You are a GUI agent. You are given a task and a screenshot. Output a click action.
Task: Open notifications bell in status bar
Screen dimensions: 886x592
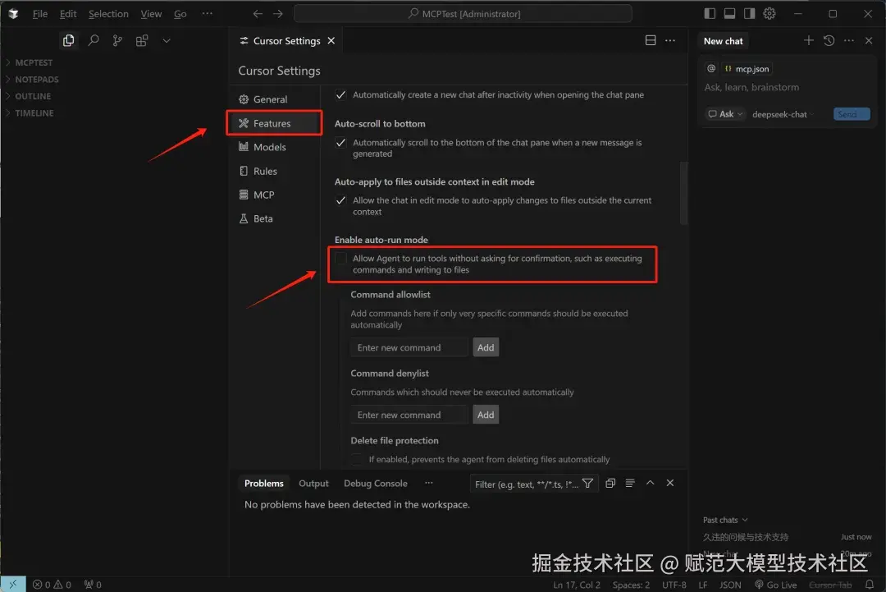(x=869, y=585)
